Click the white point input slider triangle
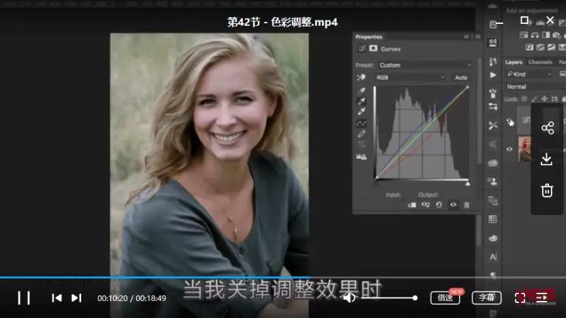This screenshot has height=318, width=566. click(468, 184)
